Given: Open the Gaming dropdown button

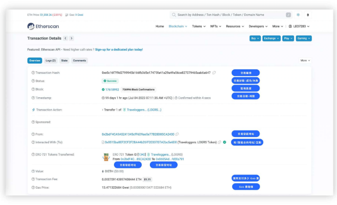Looking at the screenshot, I should click(304, 38).
